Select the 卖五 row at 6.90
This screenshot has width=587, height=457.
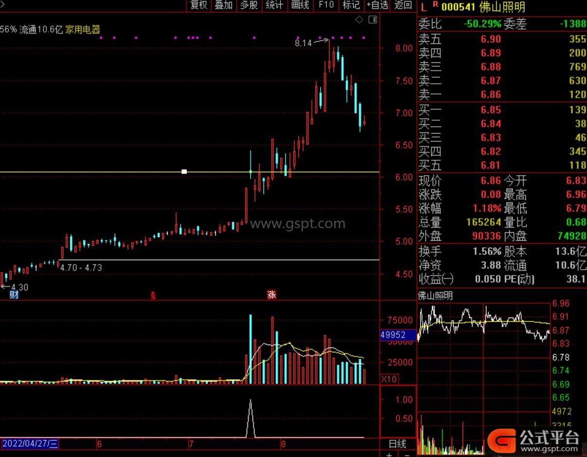coord(502,39)
